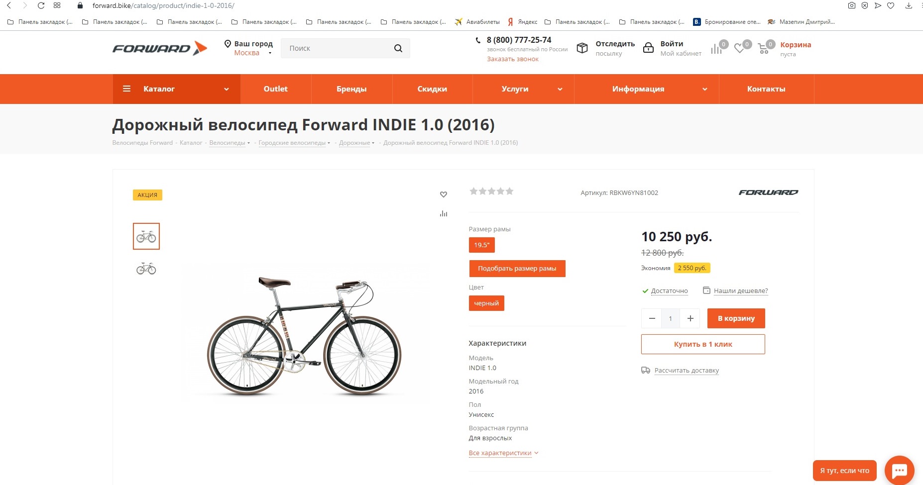Click Купить в 1 клик button
Viewport: 923px width, 485px height.
coord(702,344)
